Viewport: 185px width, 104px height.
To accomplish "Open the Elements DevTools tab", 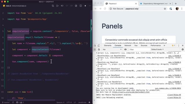I will (x=108, y=46).
